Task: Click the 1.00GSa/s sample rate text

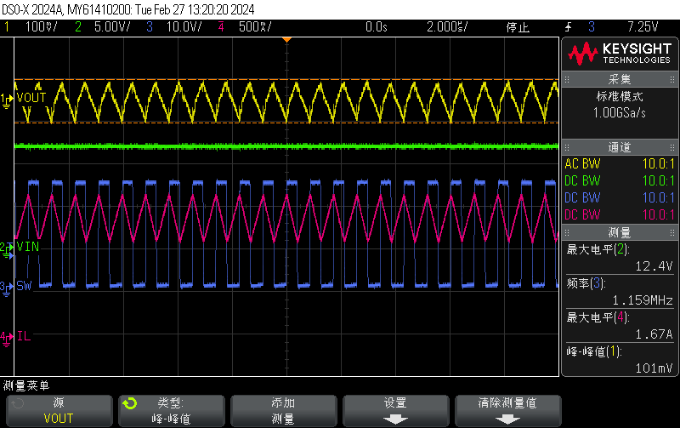Action: pyautogui.click(x=620, y=113)
